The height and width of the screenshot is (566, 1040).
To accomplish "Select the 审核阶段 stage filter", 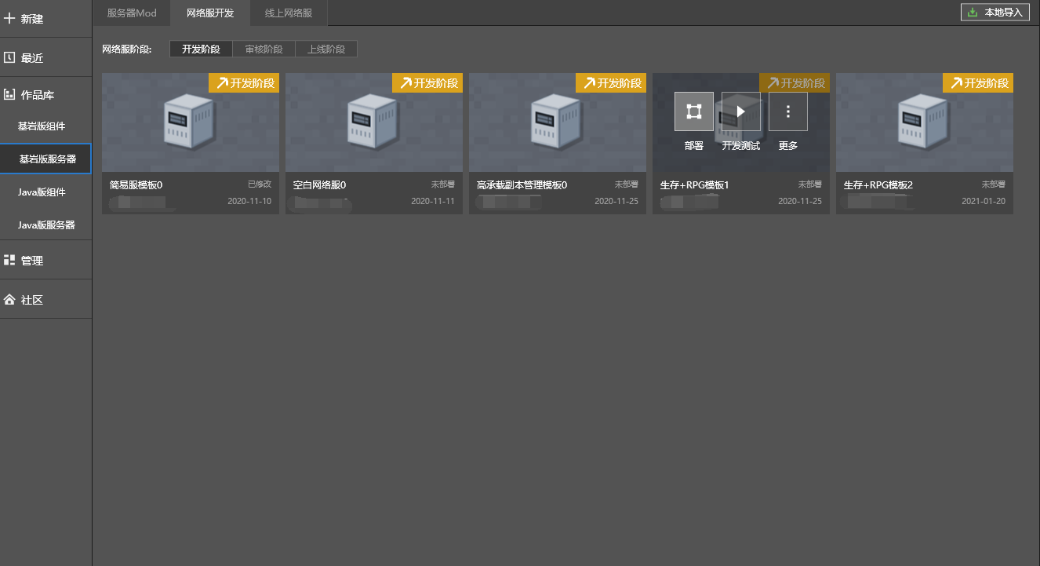I will [264, 49].
